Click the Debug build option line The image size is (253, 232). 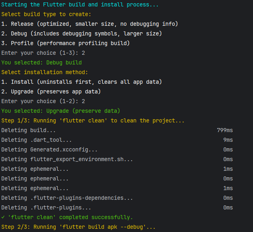point(82,33)
